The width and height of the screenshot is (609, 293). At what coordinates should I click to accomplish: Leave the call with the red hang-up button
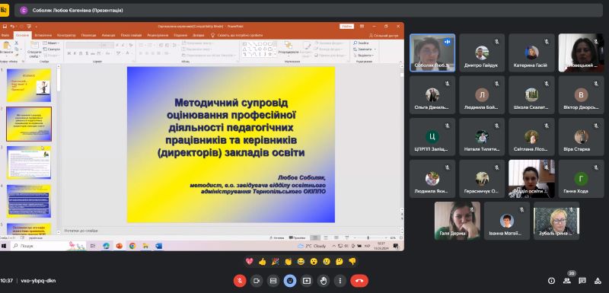[359, 281]
